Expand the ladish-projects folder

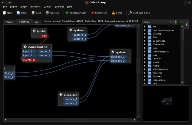coord(145,52)
